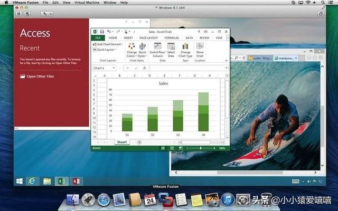This screenshot has width=338, height=211.
Task: Click the Excel icon in Windows taskbar
Action: tap(62, 181)
